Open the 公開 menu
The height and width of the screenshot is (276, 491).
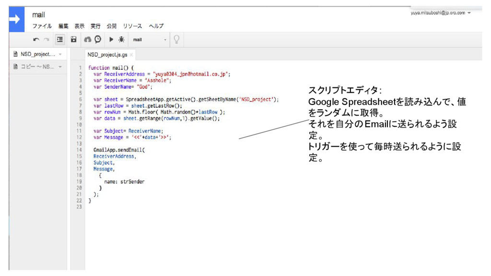pos(111,26)
